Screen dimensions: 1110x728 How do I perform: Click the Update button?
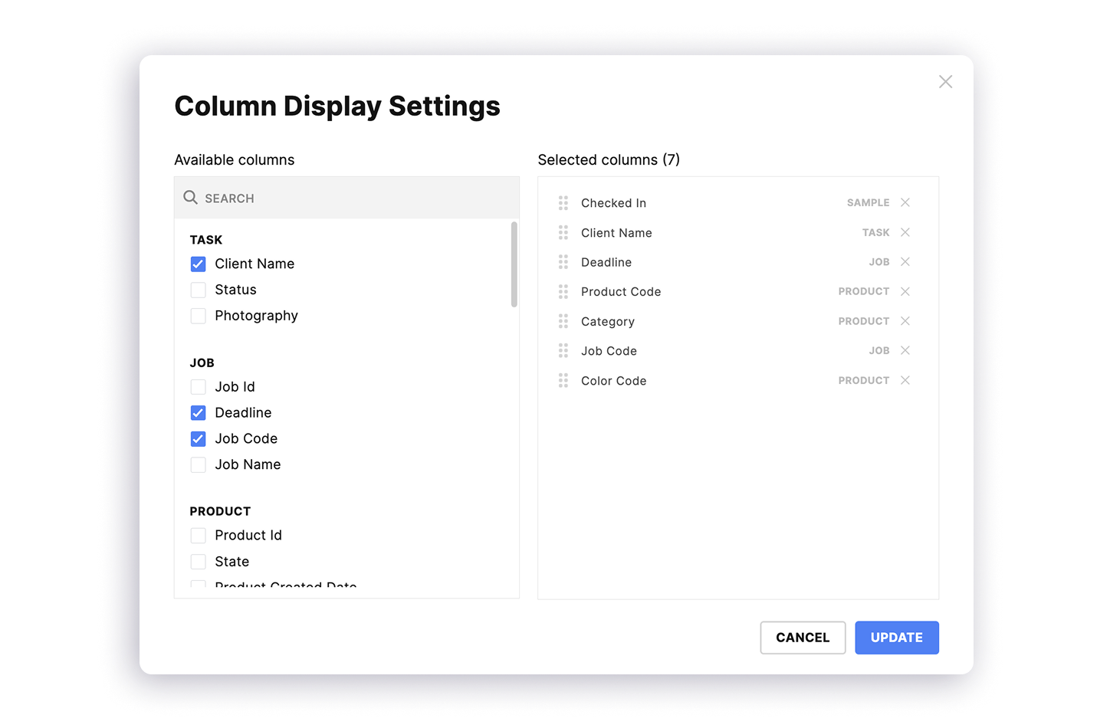point(897,638)
